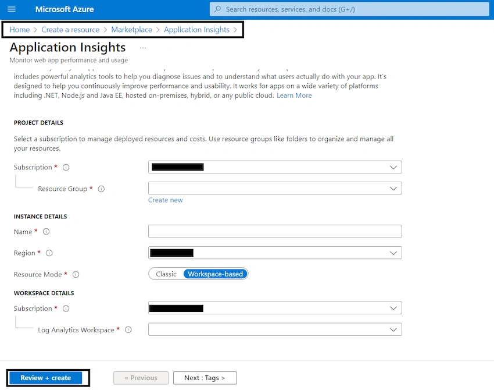Click the Previous button
Image resolution: width=494 pixels, height=390 pixels.
coord(141,378)
